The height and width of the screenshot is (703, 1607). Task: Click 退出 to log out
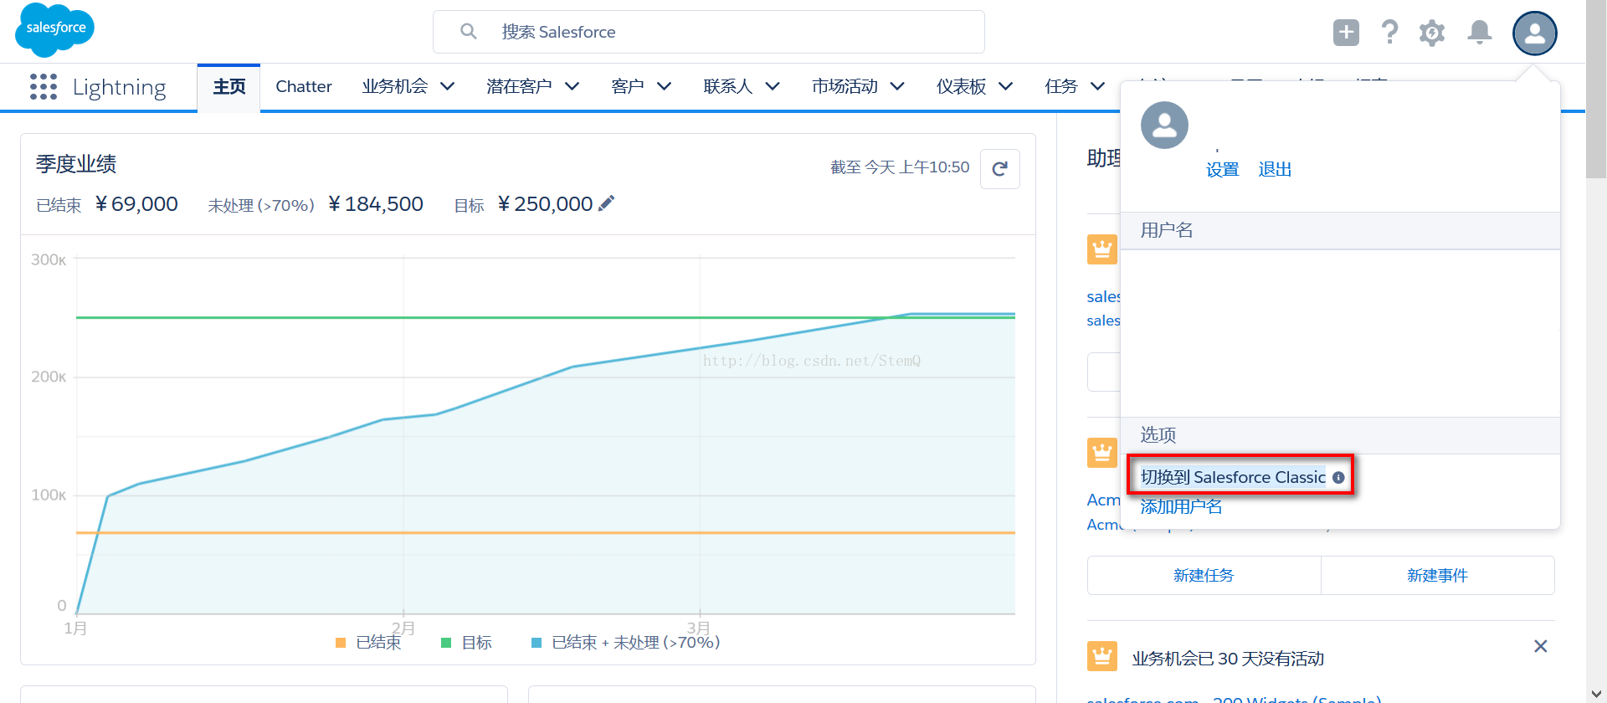pos(1275,170)
